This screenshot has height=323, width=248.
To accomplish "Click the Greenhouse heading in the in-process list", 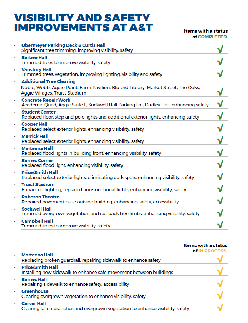I will point(35,291).
